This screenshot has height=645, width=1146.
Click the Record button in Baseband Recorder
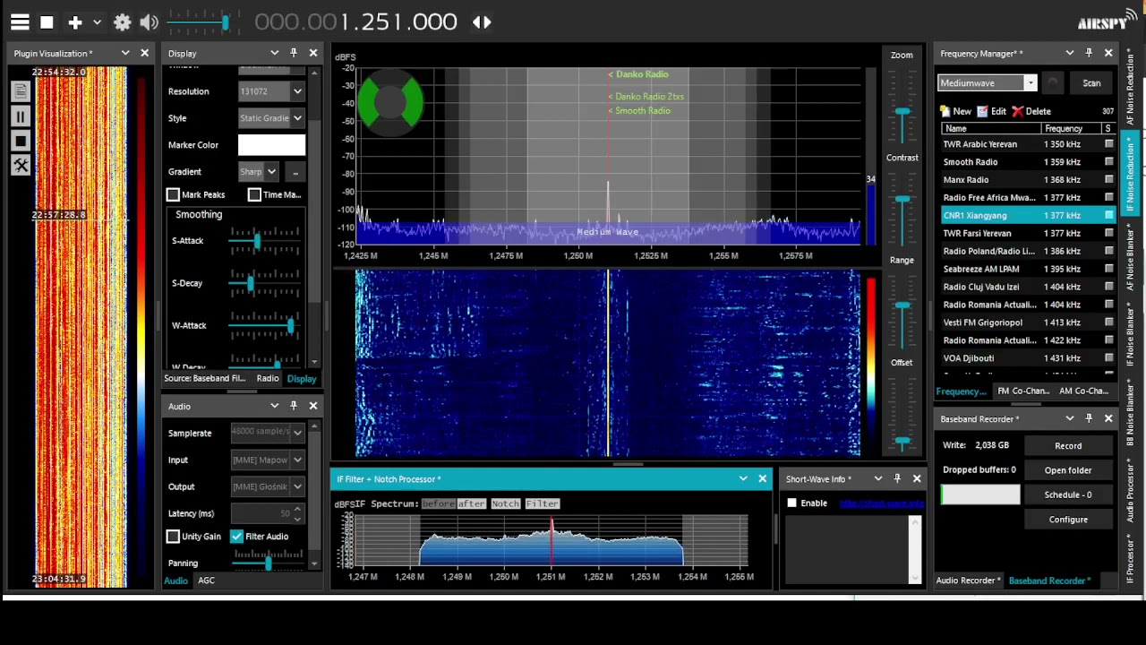[x=1068, y=445]
